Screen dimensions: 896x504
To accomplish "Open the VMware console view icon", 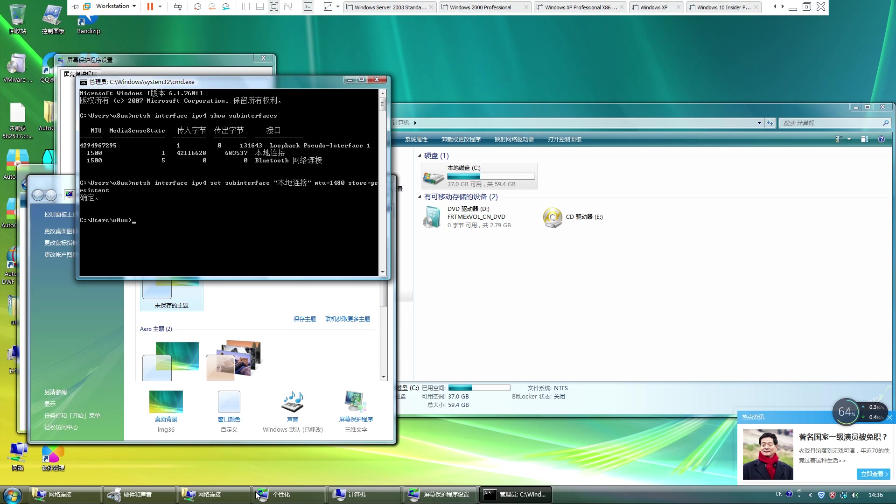I will 308,7.
